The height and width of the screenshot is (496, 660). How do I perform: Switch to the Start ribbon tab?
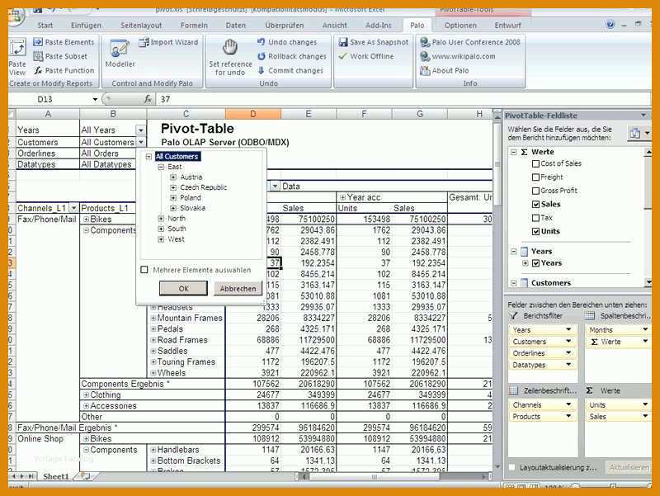(x=45, y=26)
